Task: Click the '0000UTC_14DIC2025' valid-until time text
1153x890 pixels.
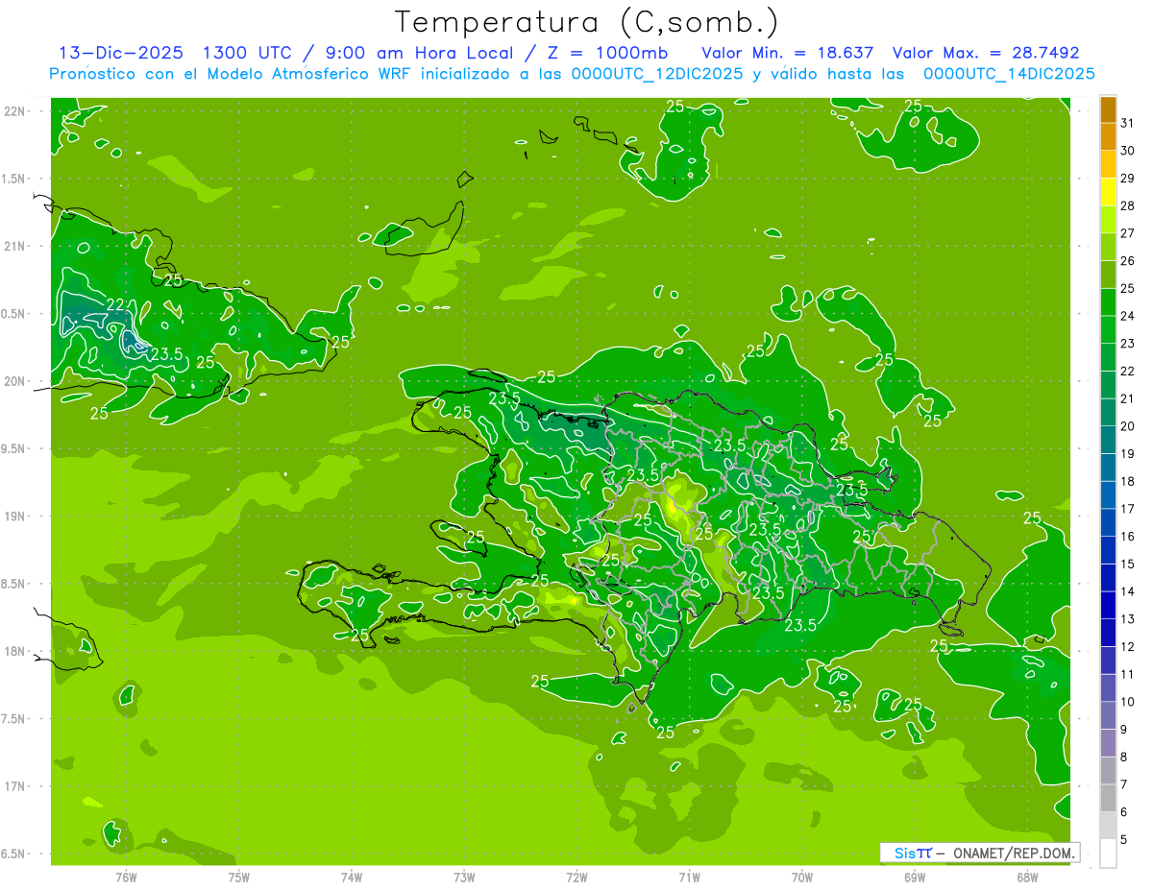Action: pos(1009,74)
